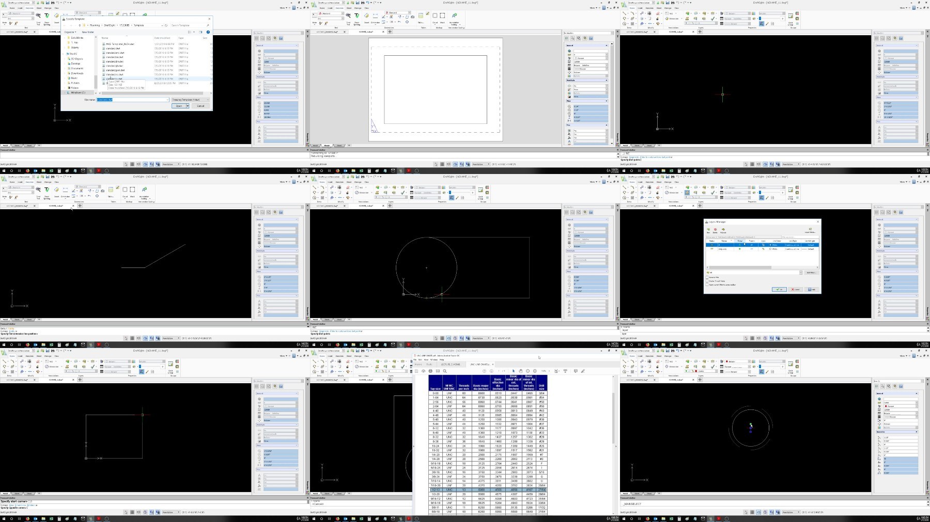This screenshot has height=522, width=930.
Task: Switch to the Home tab in Acrobat
Action: 418,365
